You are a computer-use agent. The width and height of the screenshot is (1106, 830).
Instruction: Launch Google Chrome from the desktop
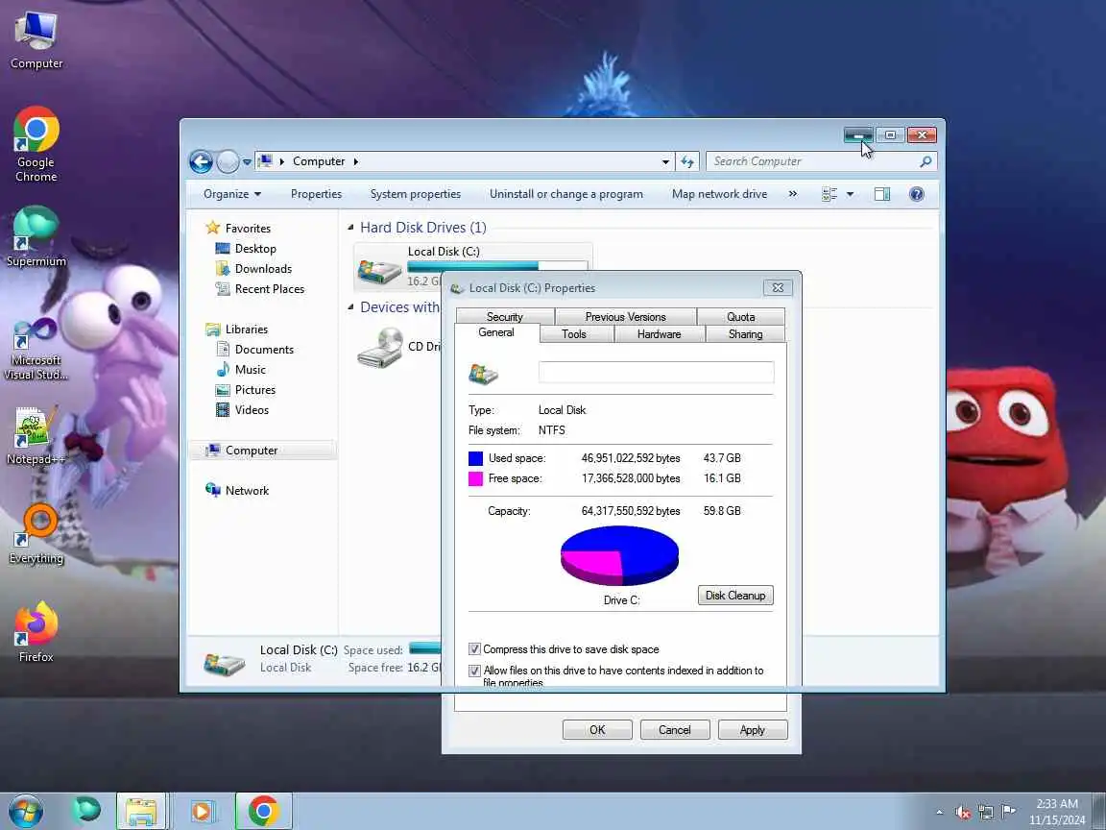[36, 145]
